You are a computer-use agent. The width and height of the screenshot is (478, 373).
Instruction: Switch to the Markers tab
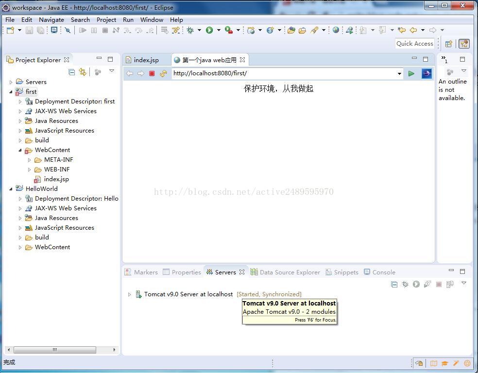pyautogui.click(x=141, y=272)
